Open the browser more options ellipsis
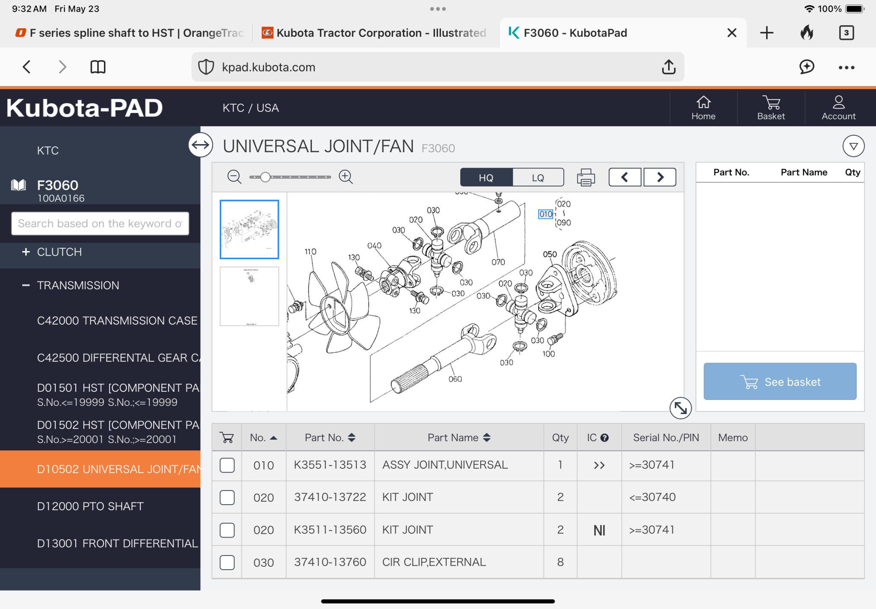 (846, 68)
